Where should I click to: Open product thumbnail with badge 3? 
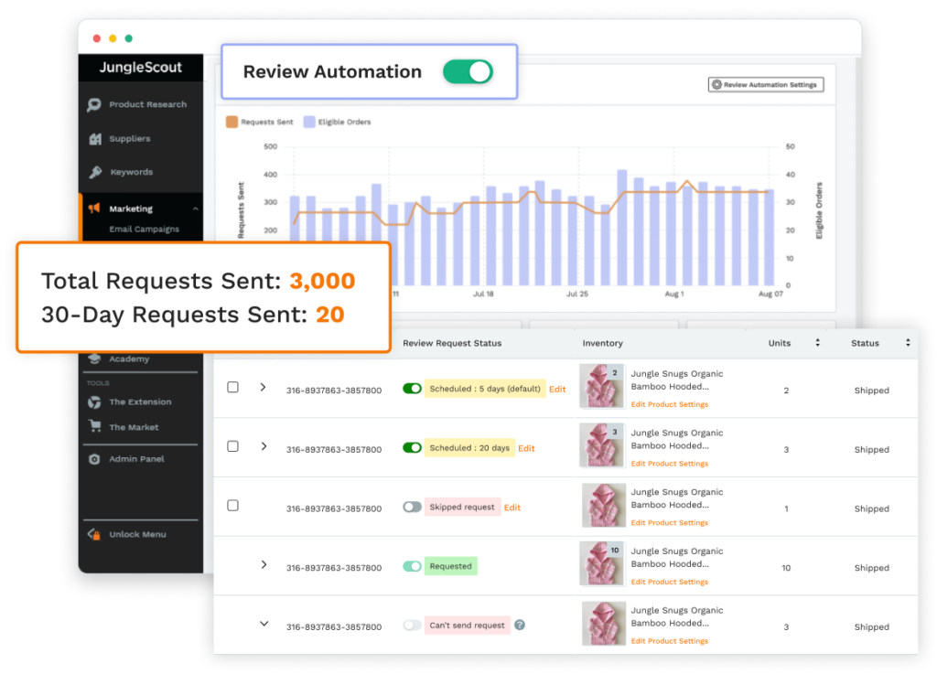point(602,445)
